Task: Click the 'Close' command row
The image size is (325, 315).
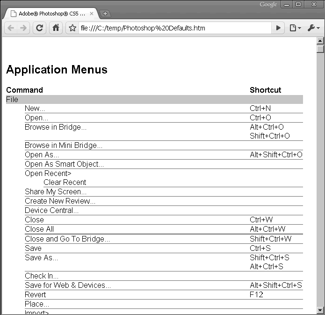Action: point(164,220)
